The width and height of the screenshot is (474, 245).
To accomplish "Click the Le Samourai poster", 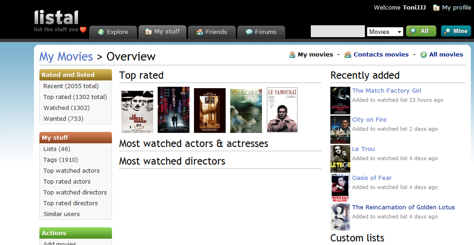I will (282, 110).
